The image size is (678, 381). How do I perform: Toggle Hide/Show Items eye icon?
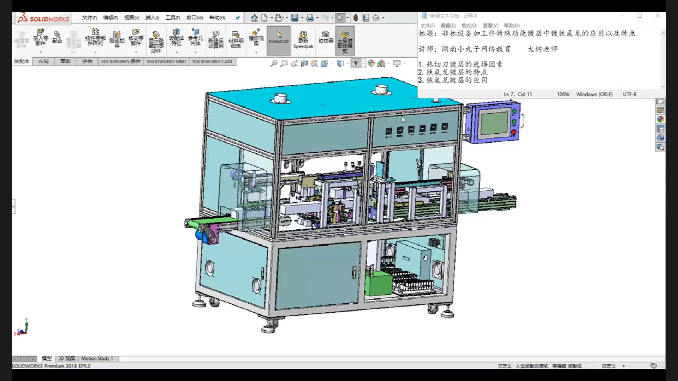pos(356,64)
